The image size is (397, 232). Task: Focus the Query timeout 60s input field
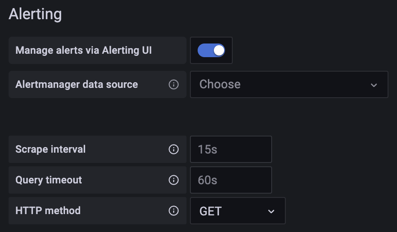coord(231,180)
